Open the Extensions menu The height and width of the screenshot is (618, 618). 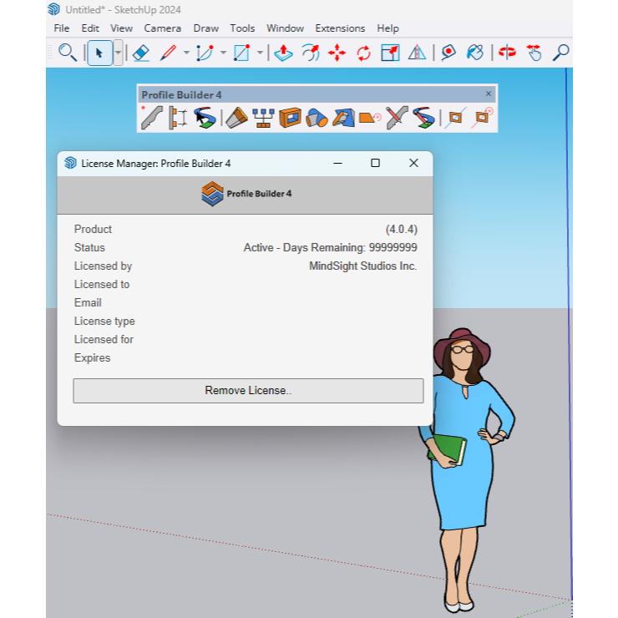point(340,28)
